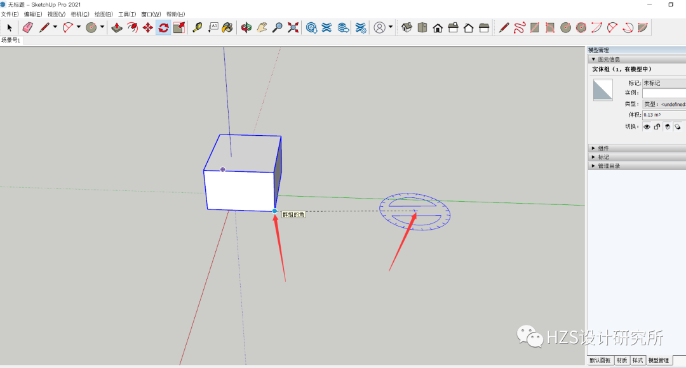Click the highlighted Rotate tool
686x368 pixels.
163,27
